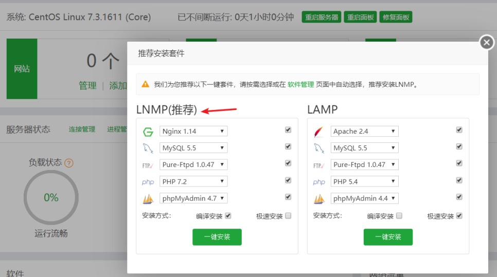
Task: Click the MySQL dolphin icon in LNMP
Action: pos(148,148)
